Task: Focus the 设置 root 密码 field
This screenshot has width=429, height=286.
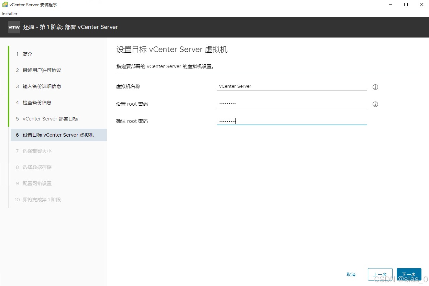Action: [x=292, y=104]
